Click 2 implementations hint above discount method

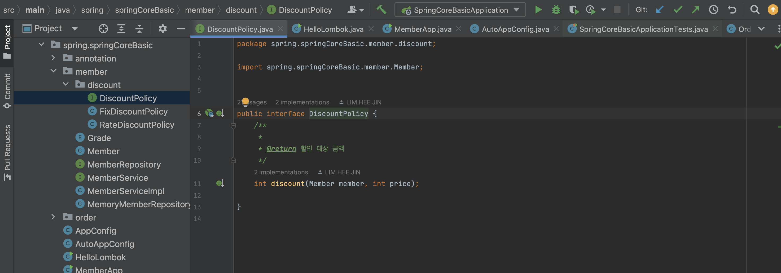click(281, 172)
